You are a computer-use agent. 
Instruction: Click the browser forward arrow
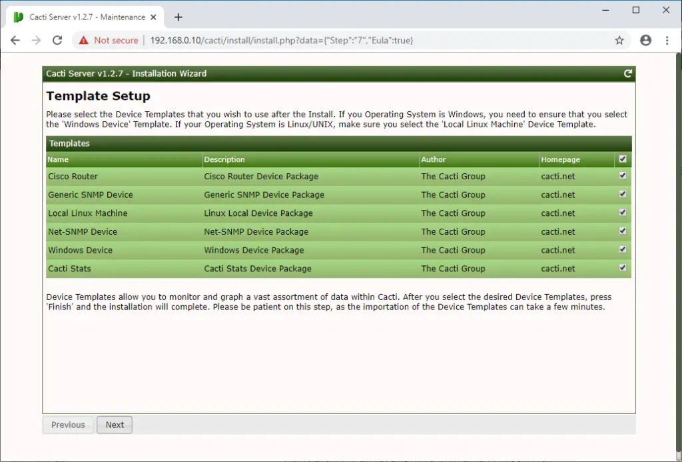pyautogui.click(x=36, y=40)
